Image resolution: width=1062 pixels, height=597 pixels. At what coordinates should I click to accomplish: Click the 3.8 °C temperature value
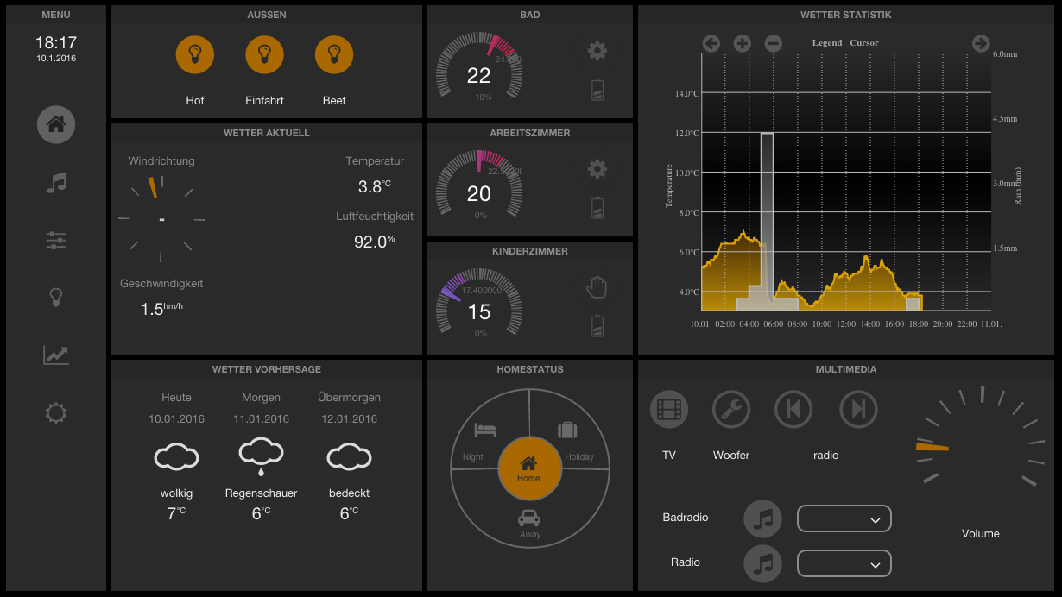click(375, 186)
